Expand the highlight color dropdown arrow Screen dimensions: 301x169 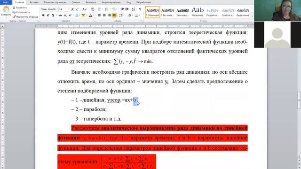pos(87,15)
